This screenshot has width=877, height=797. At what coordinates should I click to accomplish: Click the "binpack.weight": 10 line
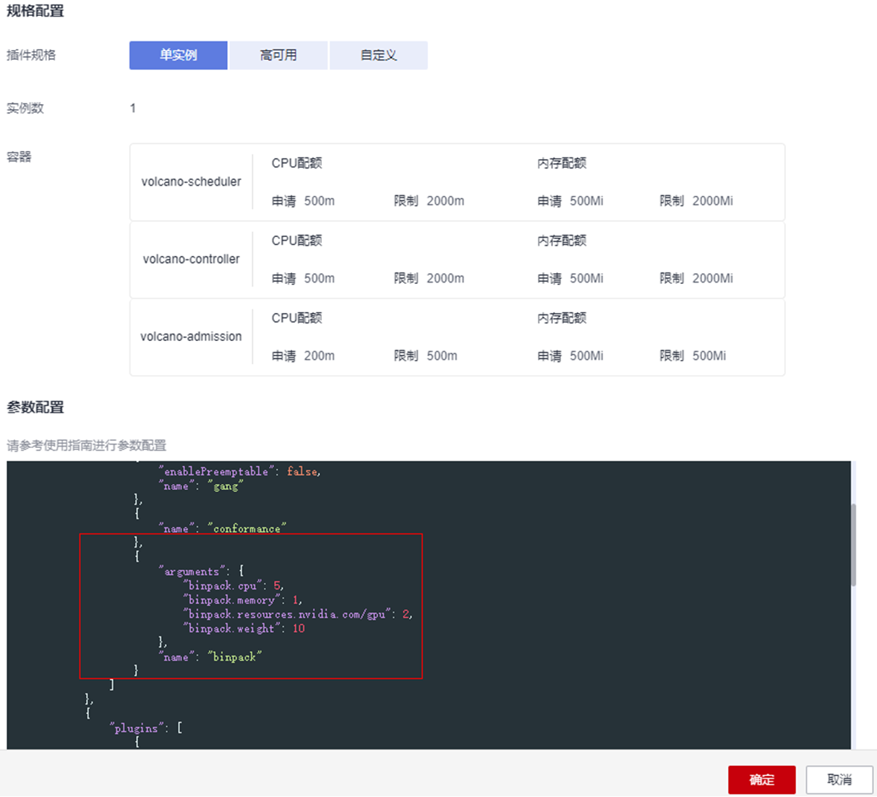244,629
